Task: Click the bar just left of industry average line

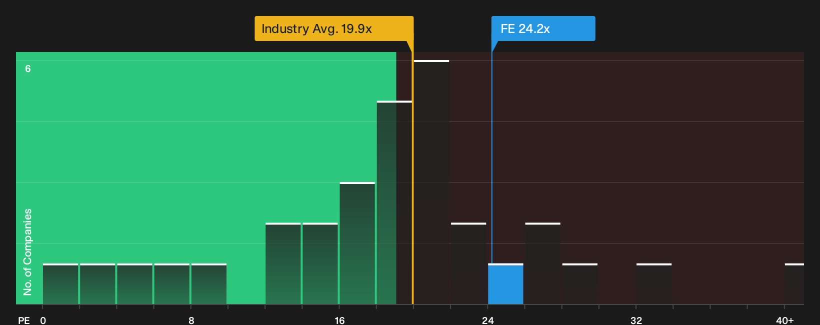Action: [394, 202]
